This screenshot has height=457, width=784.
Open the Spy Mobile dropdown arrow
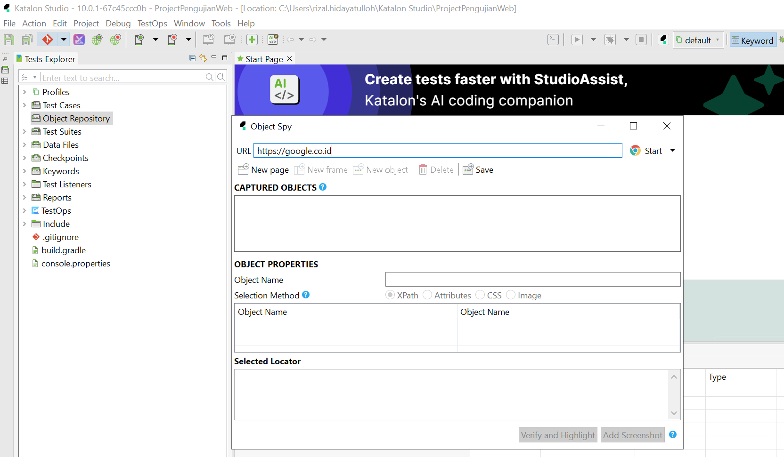point(155,40)
